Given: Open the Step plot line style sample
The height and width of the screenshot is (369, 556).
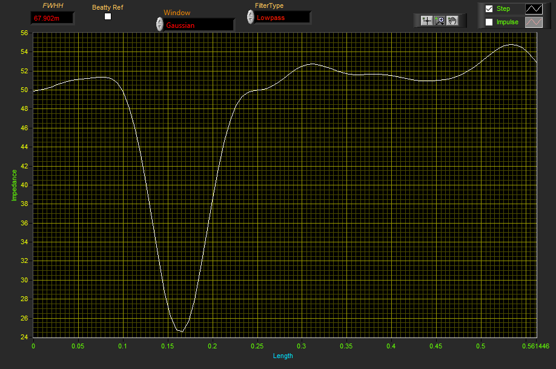Looking at the screenshot, I should click(x=534, y=9).
